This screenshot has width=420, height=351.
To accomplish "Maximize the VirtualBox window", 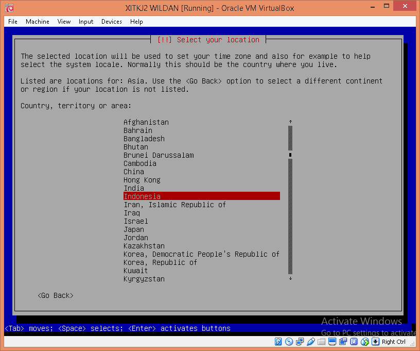I will point(386,6).
